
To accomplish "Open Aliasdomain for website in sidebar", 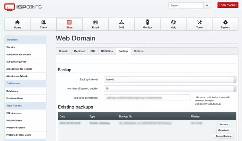I will [x=25, y=69].
